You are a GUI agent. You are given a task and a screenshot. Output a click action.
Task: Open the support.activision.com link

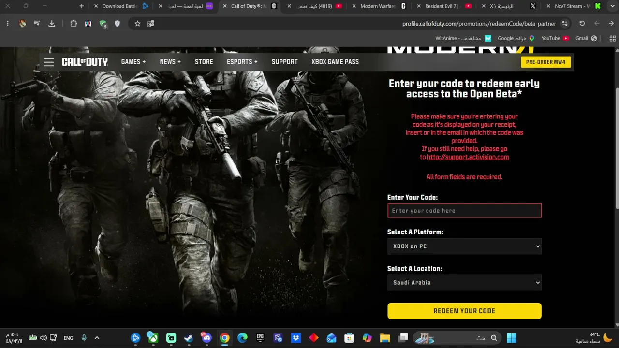coord(468,157)
